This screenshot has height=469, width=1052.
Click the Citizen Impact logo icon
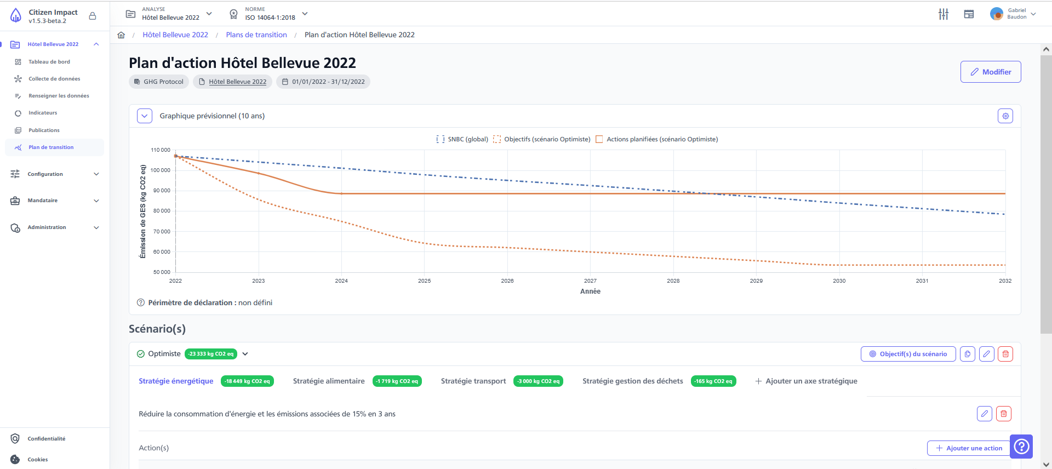[16, 15]
